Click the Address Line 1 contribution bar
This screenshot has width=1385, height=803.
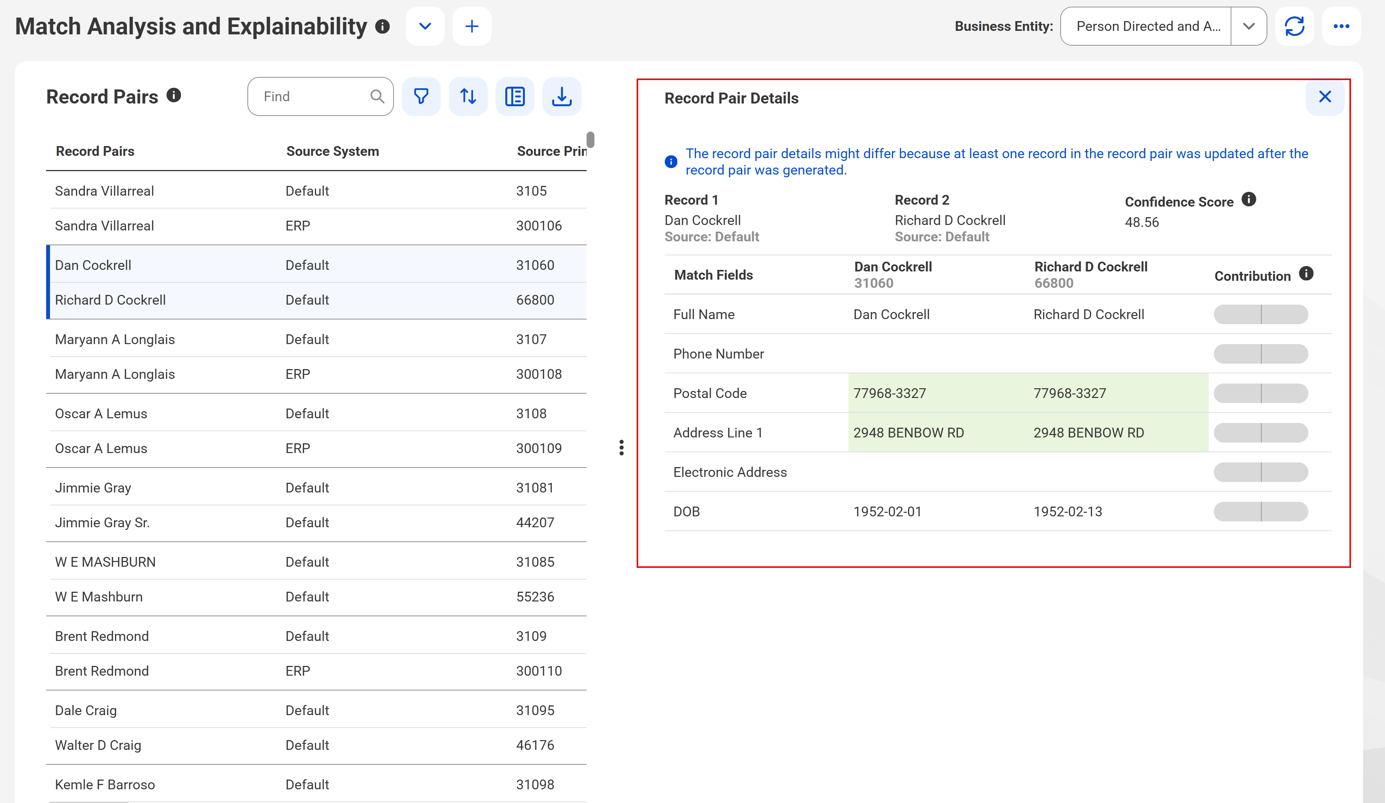(1261, 433)
